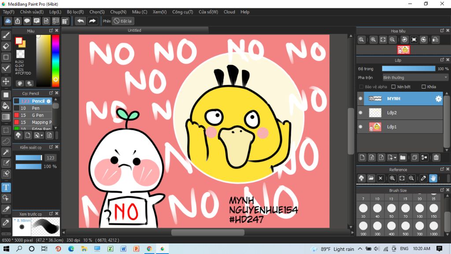This screenshot has height=254, width=451.
Task: Undock the Hoa tiêu navigator panel
Action: pyautogui.click(x=442, y=30)
